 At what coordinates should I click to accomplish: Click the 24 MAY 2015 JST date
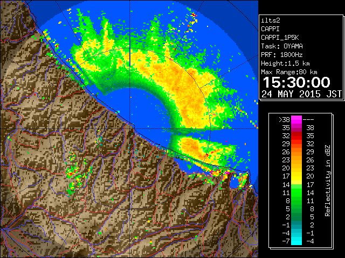coord(302,94)
